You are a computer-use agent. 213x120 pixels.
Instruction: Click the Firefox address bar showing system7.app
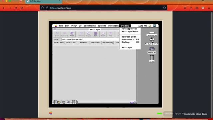(x=104, y=8)
